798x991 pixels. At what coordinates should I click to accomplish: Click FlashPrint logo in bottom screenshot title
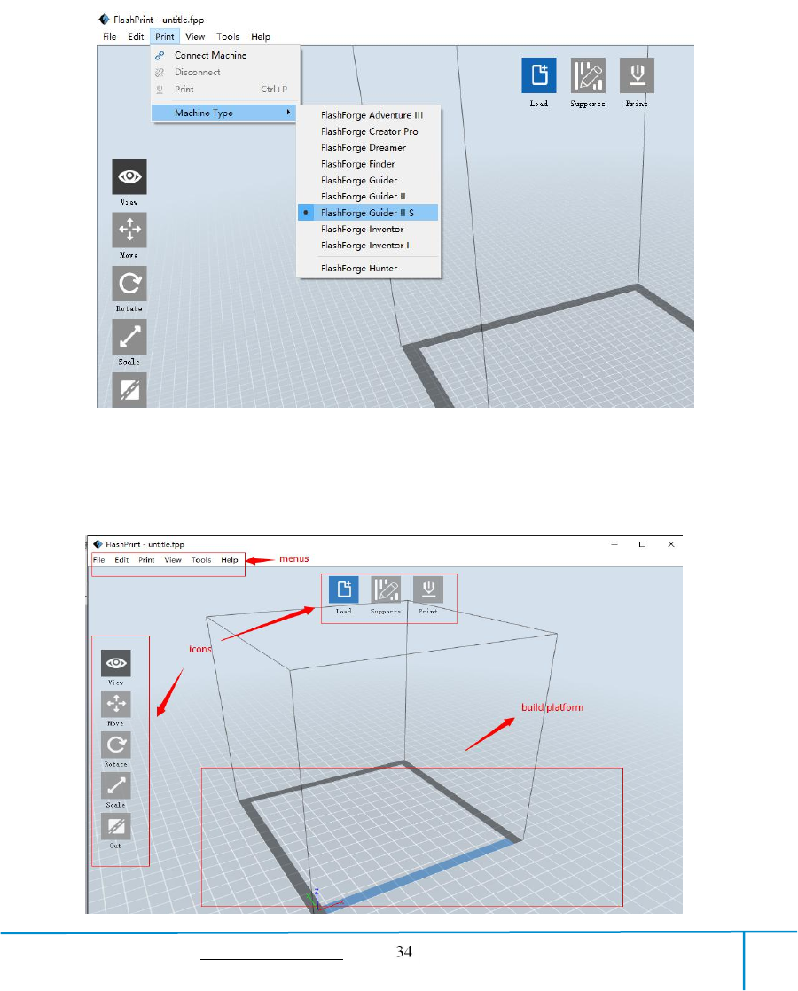point(98,544)
